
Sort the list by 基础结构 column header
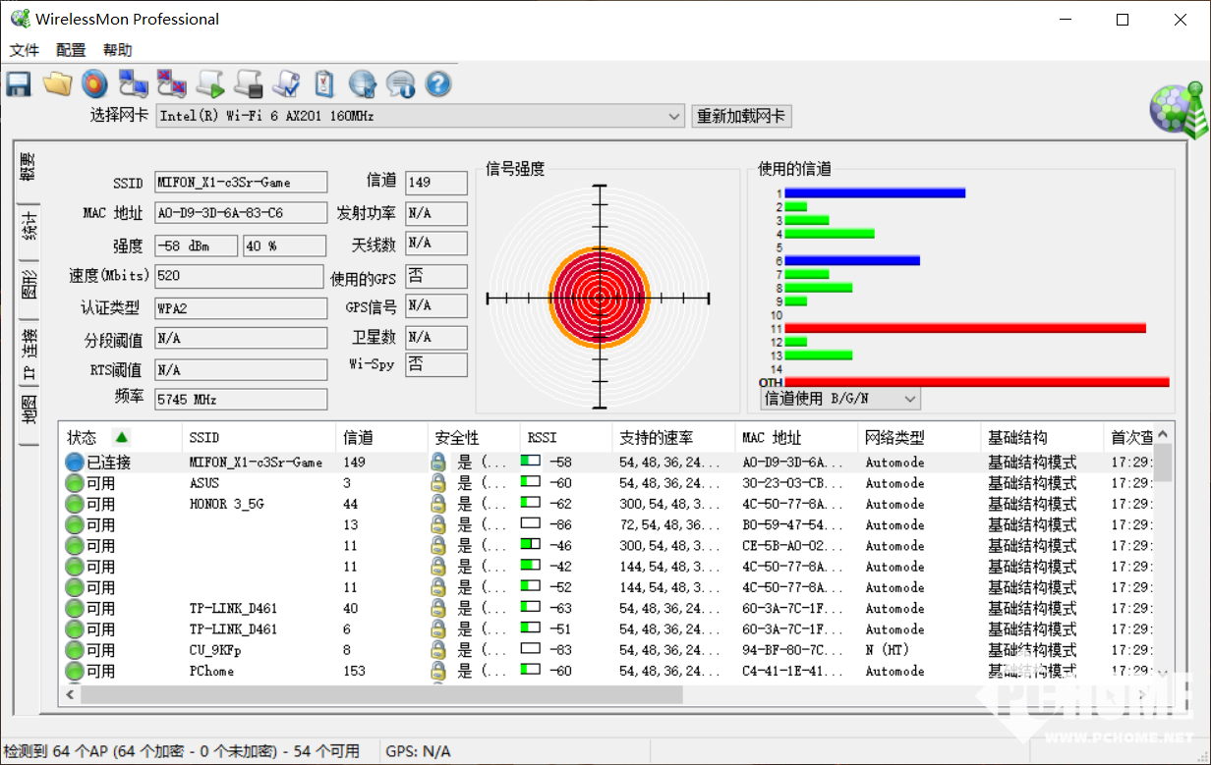pyautogui.click(x=1042, y=437)
